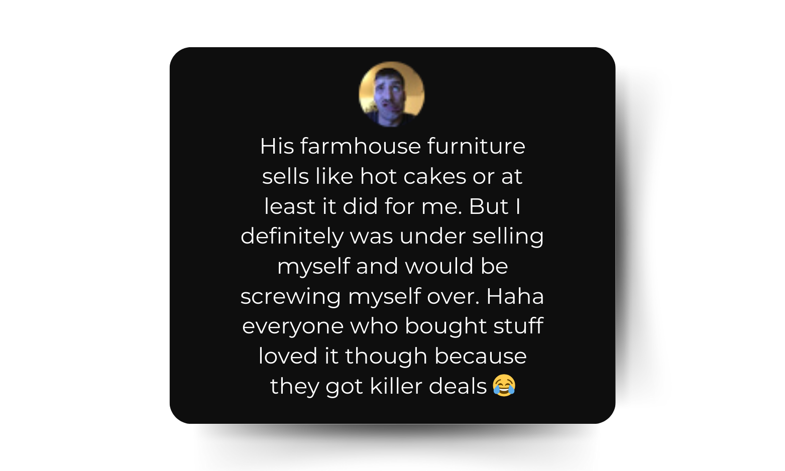Click the word "Haha"
Screen dimensions: 785x471
(515, 296)
